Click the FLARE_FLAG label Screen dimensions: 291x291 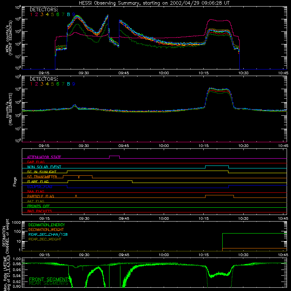pos(38,182)
